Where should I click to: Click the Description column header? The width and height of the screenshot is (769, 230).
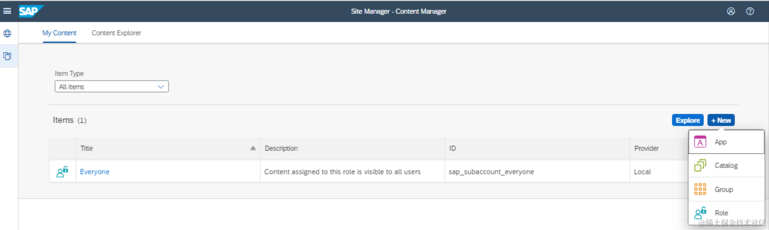pyautogui.click(x=281, y=148)
